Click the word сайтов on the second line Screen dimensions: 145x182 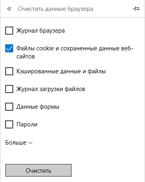26,56
